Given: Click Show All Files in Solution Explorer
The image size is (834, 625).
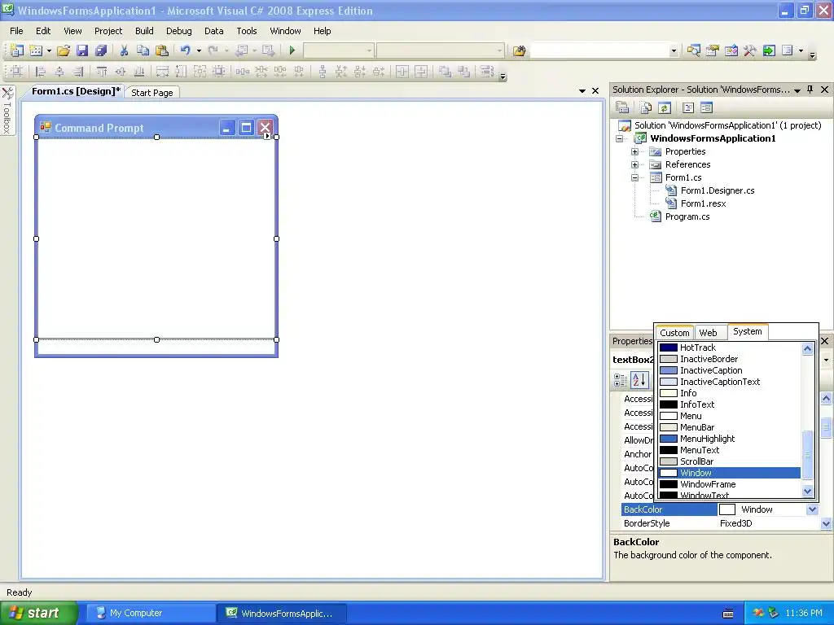Looking at the screenshot, I should tap(645, 108).
